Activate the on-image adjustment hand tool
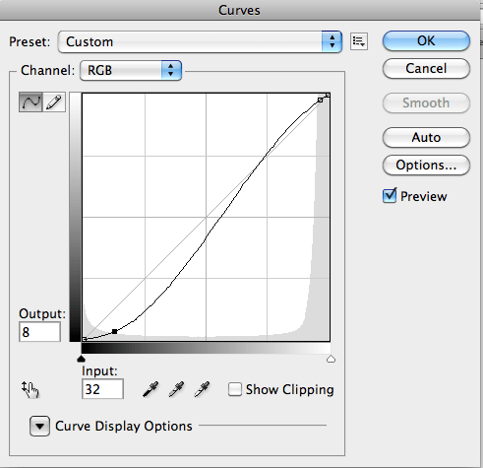The image size is (483, 468). pos(30,390)
